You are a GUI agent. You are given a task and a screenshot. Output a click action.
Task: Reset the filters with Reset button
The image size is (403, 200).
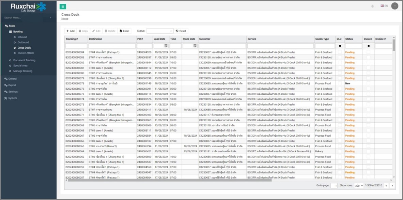181,31
